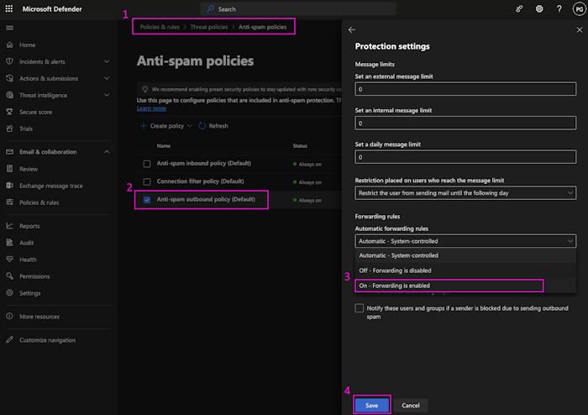Click the Actions & submissions icon
This screenshot has width=588, height=415.
pyautogui.click(x=10, y=78)
